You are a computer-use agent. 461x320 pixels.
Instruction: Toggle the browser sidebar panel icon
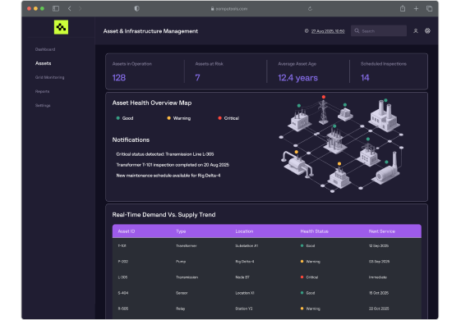click(x=56, y=9)
